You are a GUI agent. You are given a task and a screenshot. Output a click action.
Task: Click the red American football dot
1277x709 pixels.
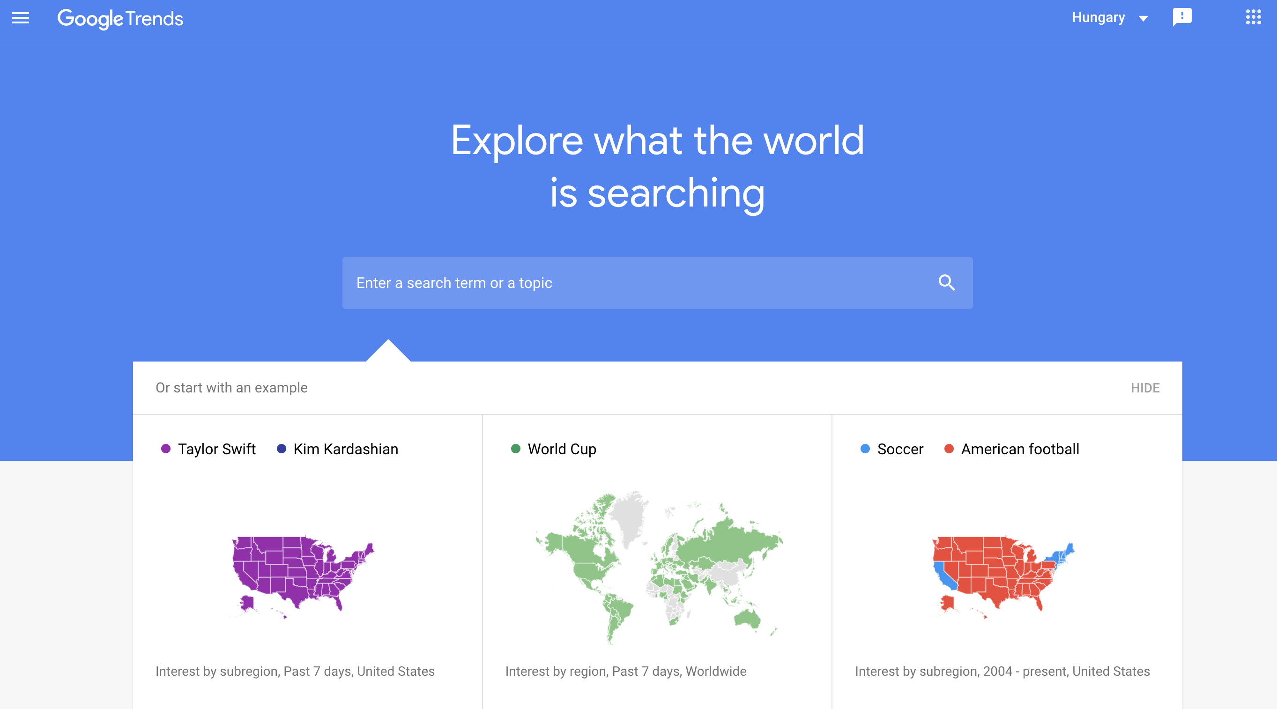pyautogui.click(x=949, y=449)
